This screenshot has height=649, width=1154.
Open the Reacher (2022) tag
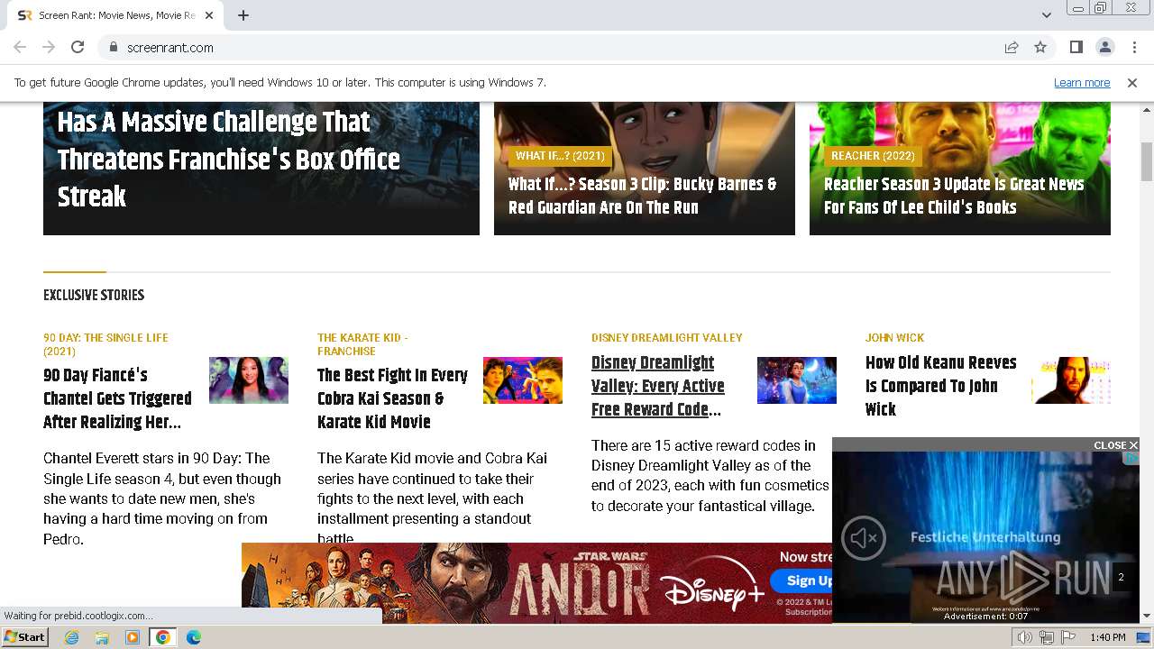[873, 156]
